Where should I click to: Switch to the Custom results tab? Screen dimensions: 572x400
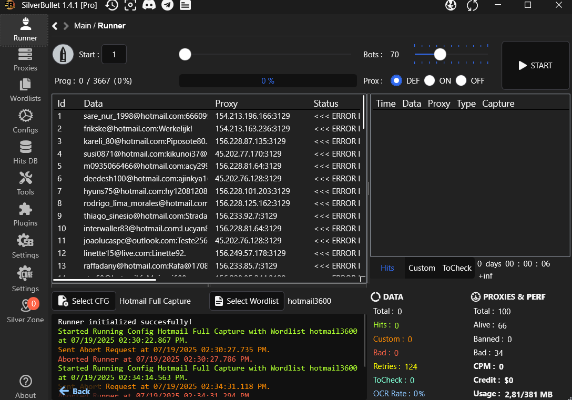click(422, 268)
